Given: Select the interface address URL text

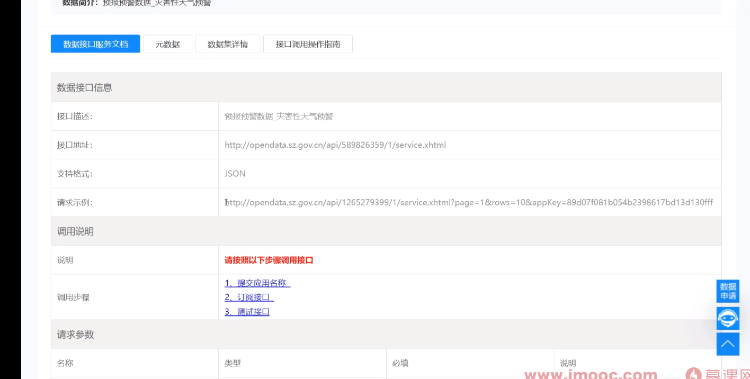Looking at the screenshot, I should 335,145.
